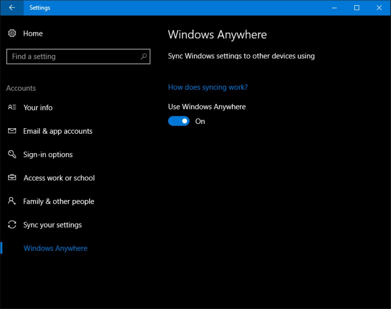Click the Family & other people icon

click(x=12, y=201)
